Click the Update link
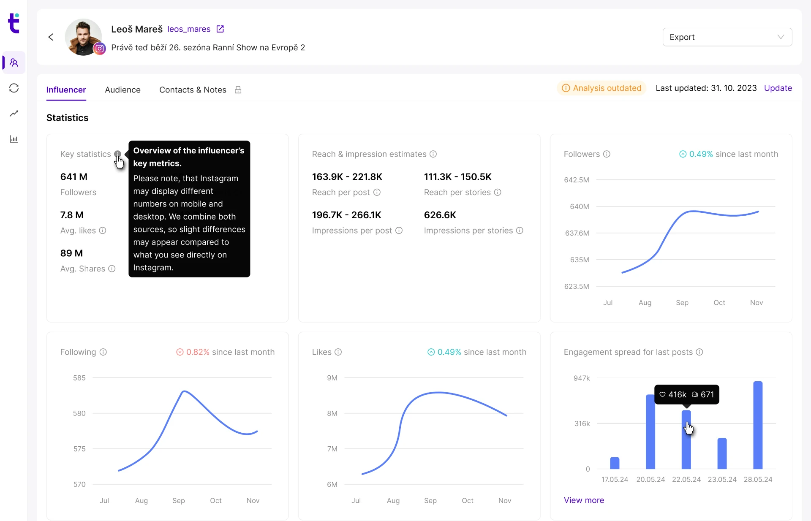 [x=778, y=88]
